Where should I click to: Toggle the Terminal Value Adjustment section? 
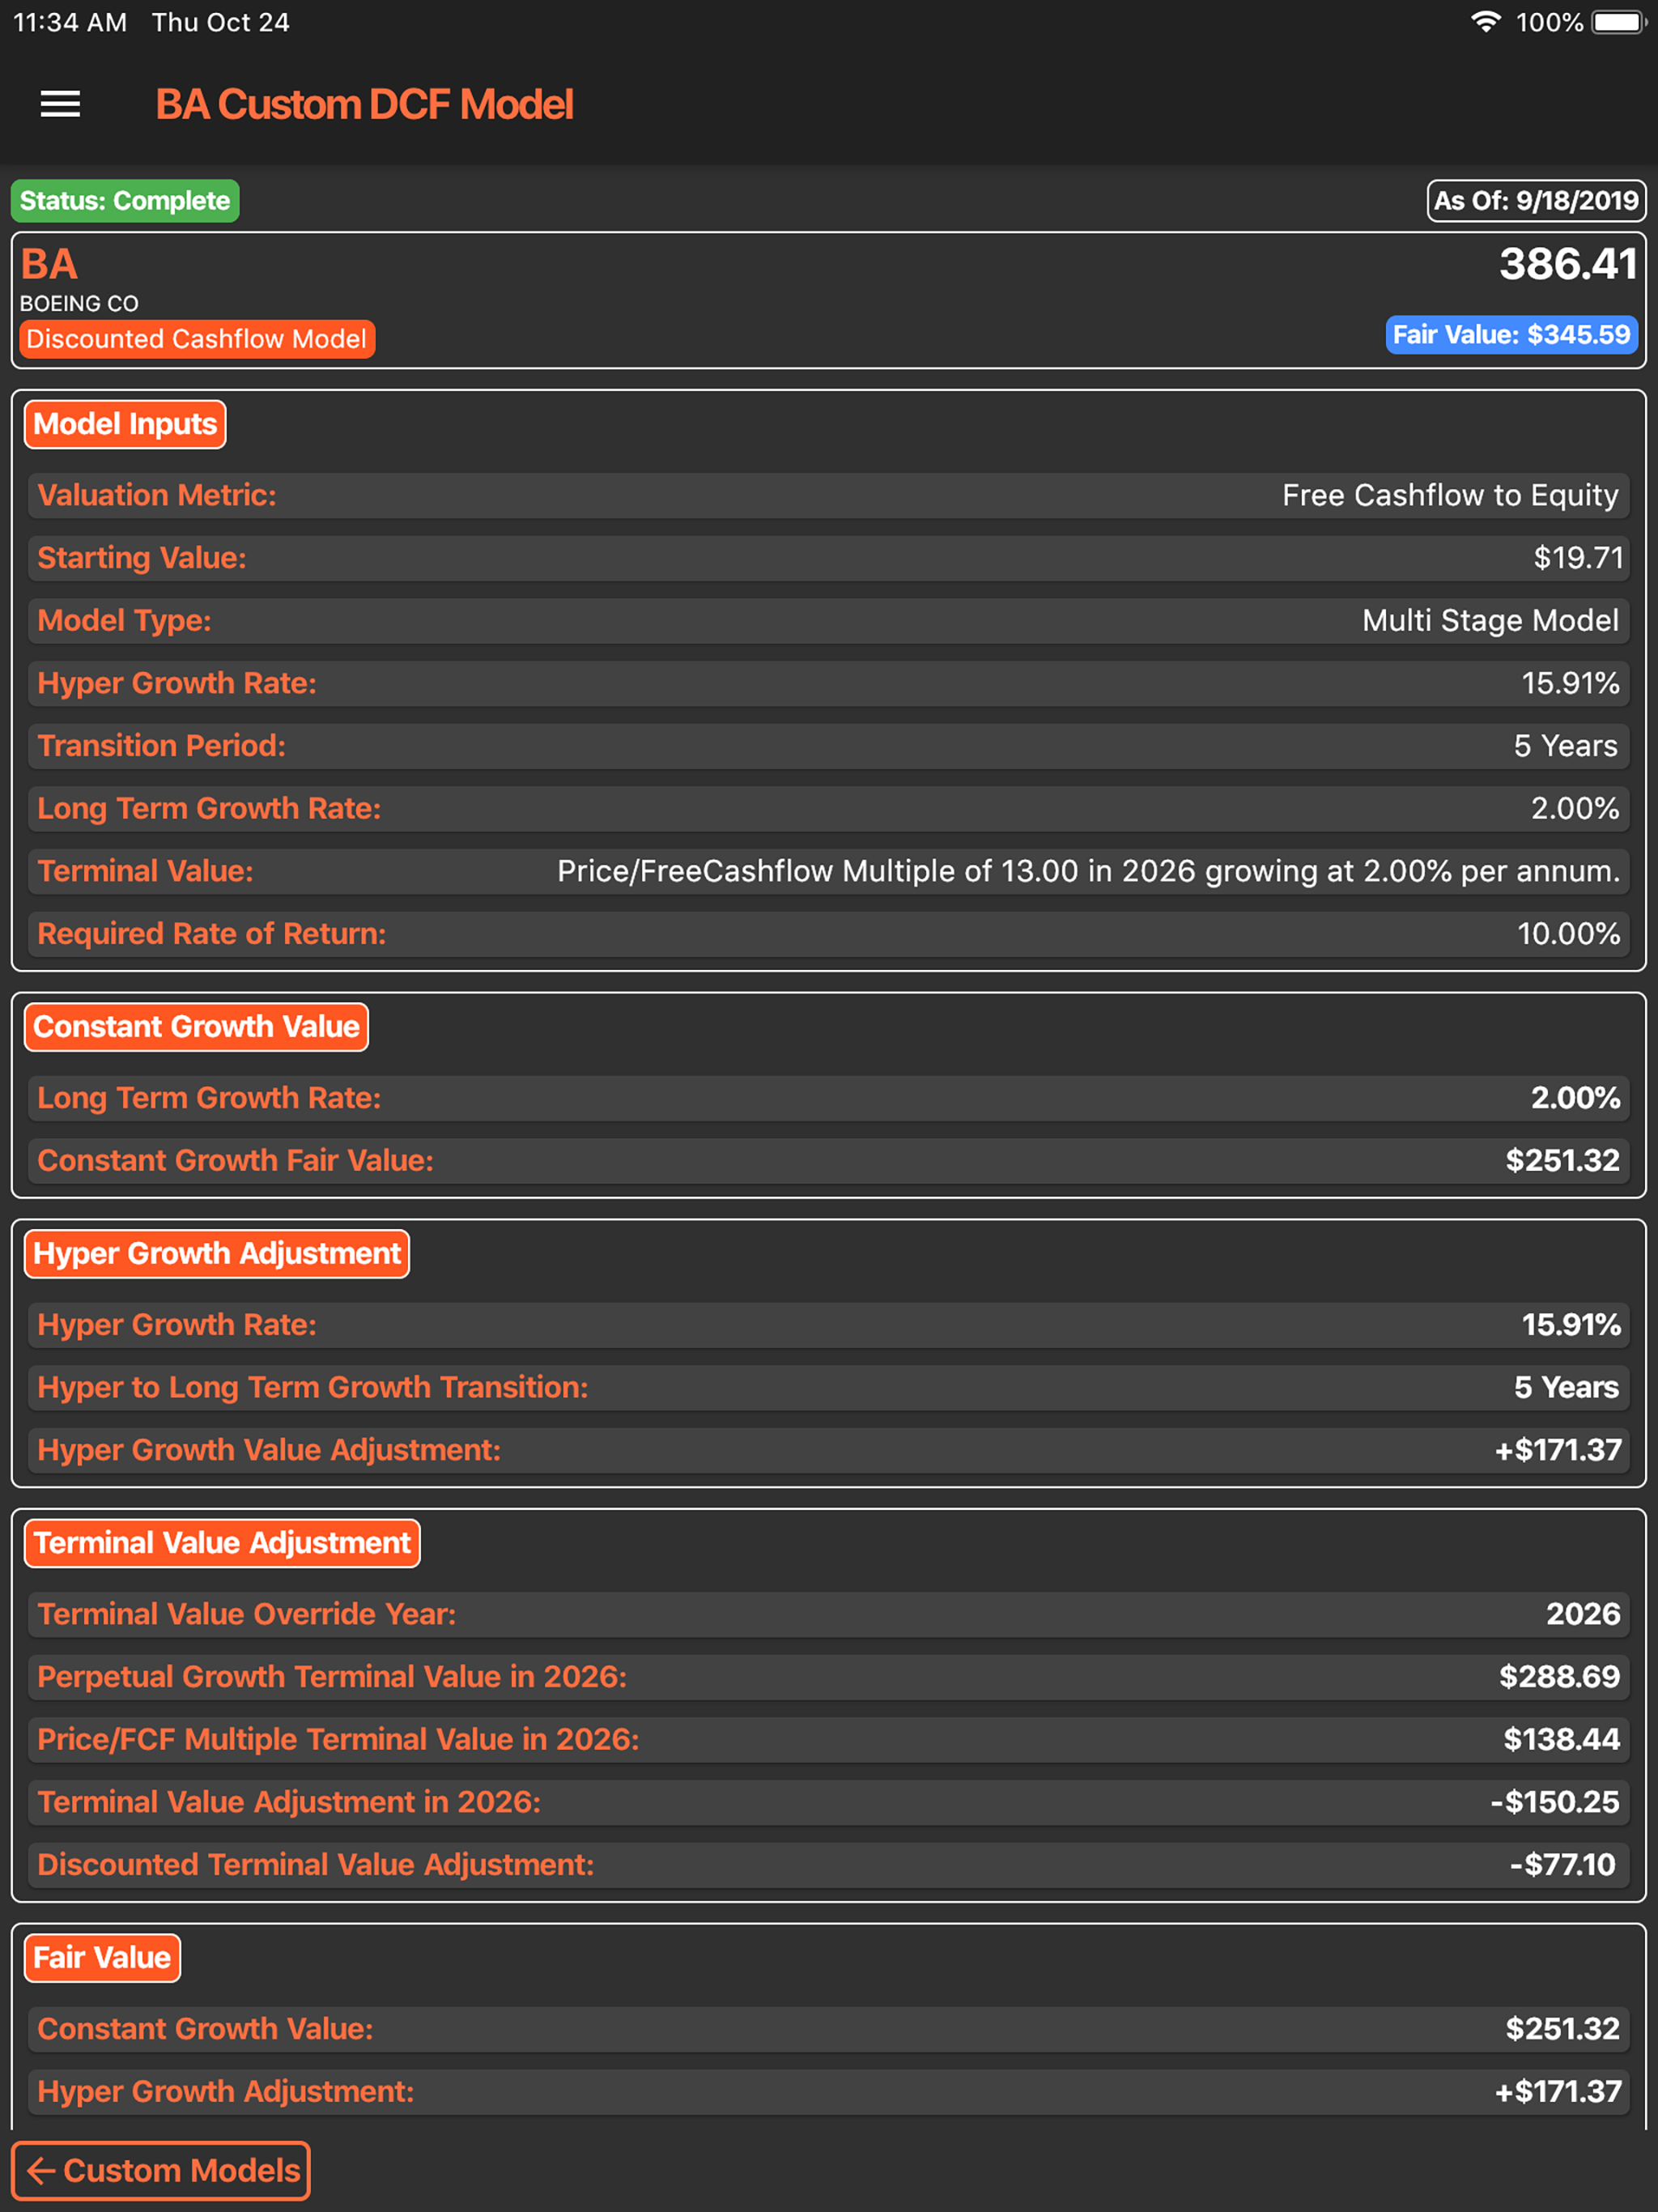222,1542
